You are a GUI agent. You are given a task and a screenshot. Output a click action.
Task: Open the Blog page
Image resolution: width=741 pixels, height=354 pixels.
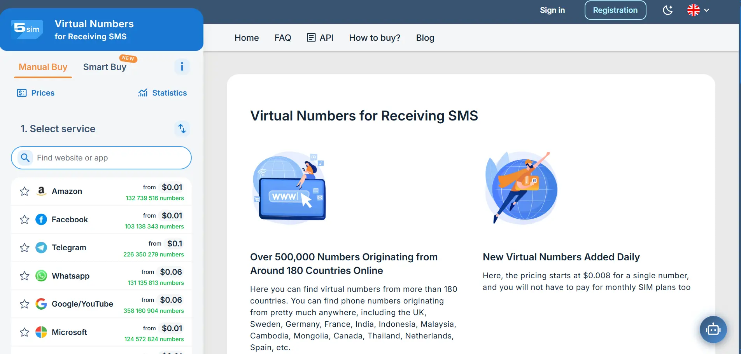coord(425,38)
